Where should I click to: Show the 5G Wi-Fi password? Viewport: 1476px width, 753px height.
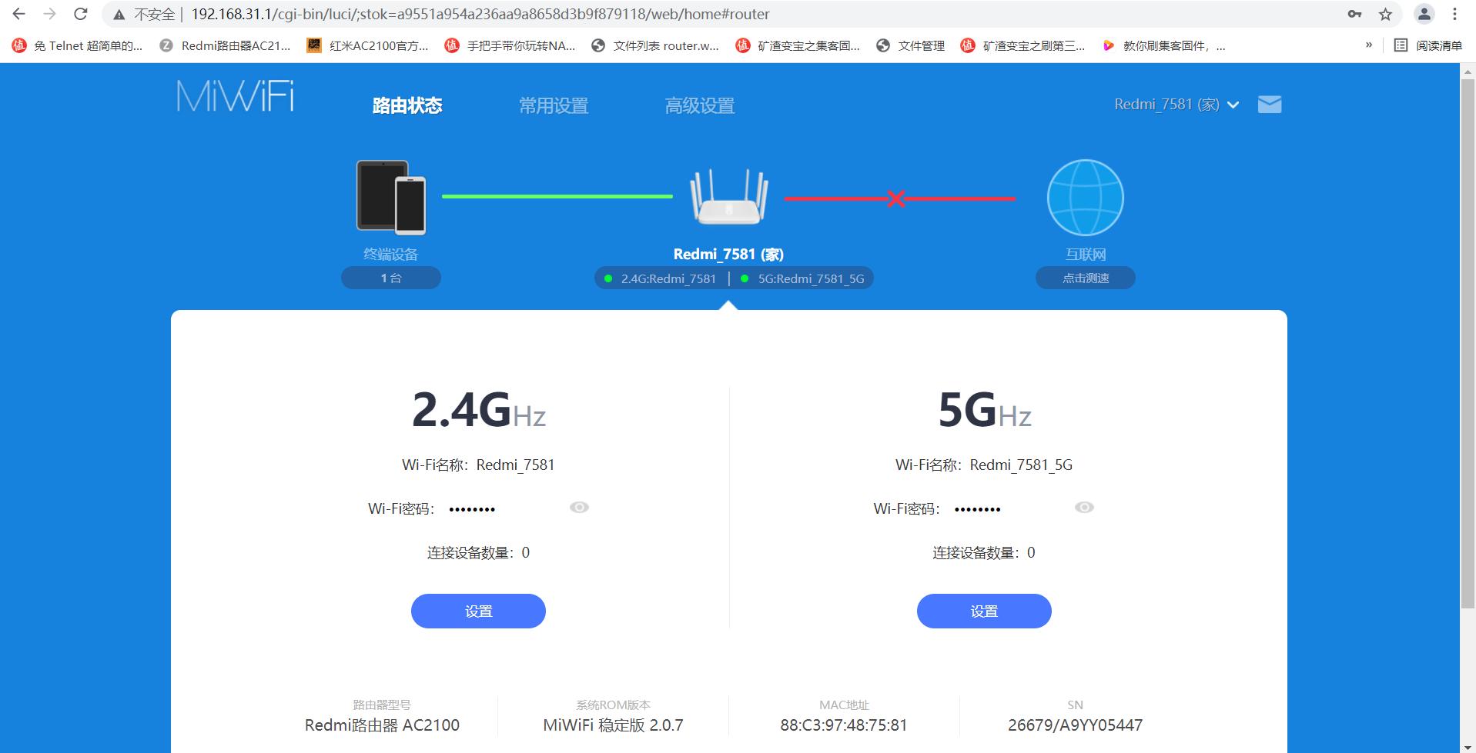click(x=1084, y=507)
